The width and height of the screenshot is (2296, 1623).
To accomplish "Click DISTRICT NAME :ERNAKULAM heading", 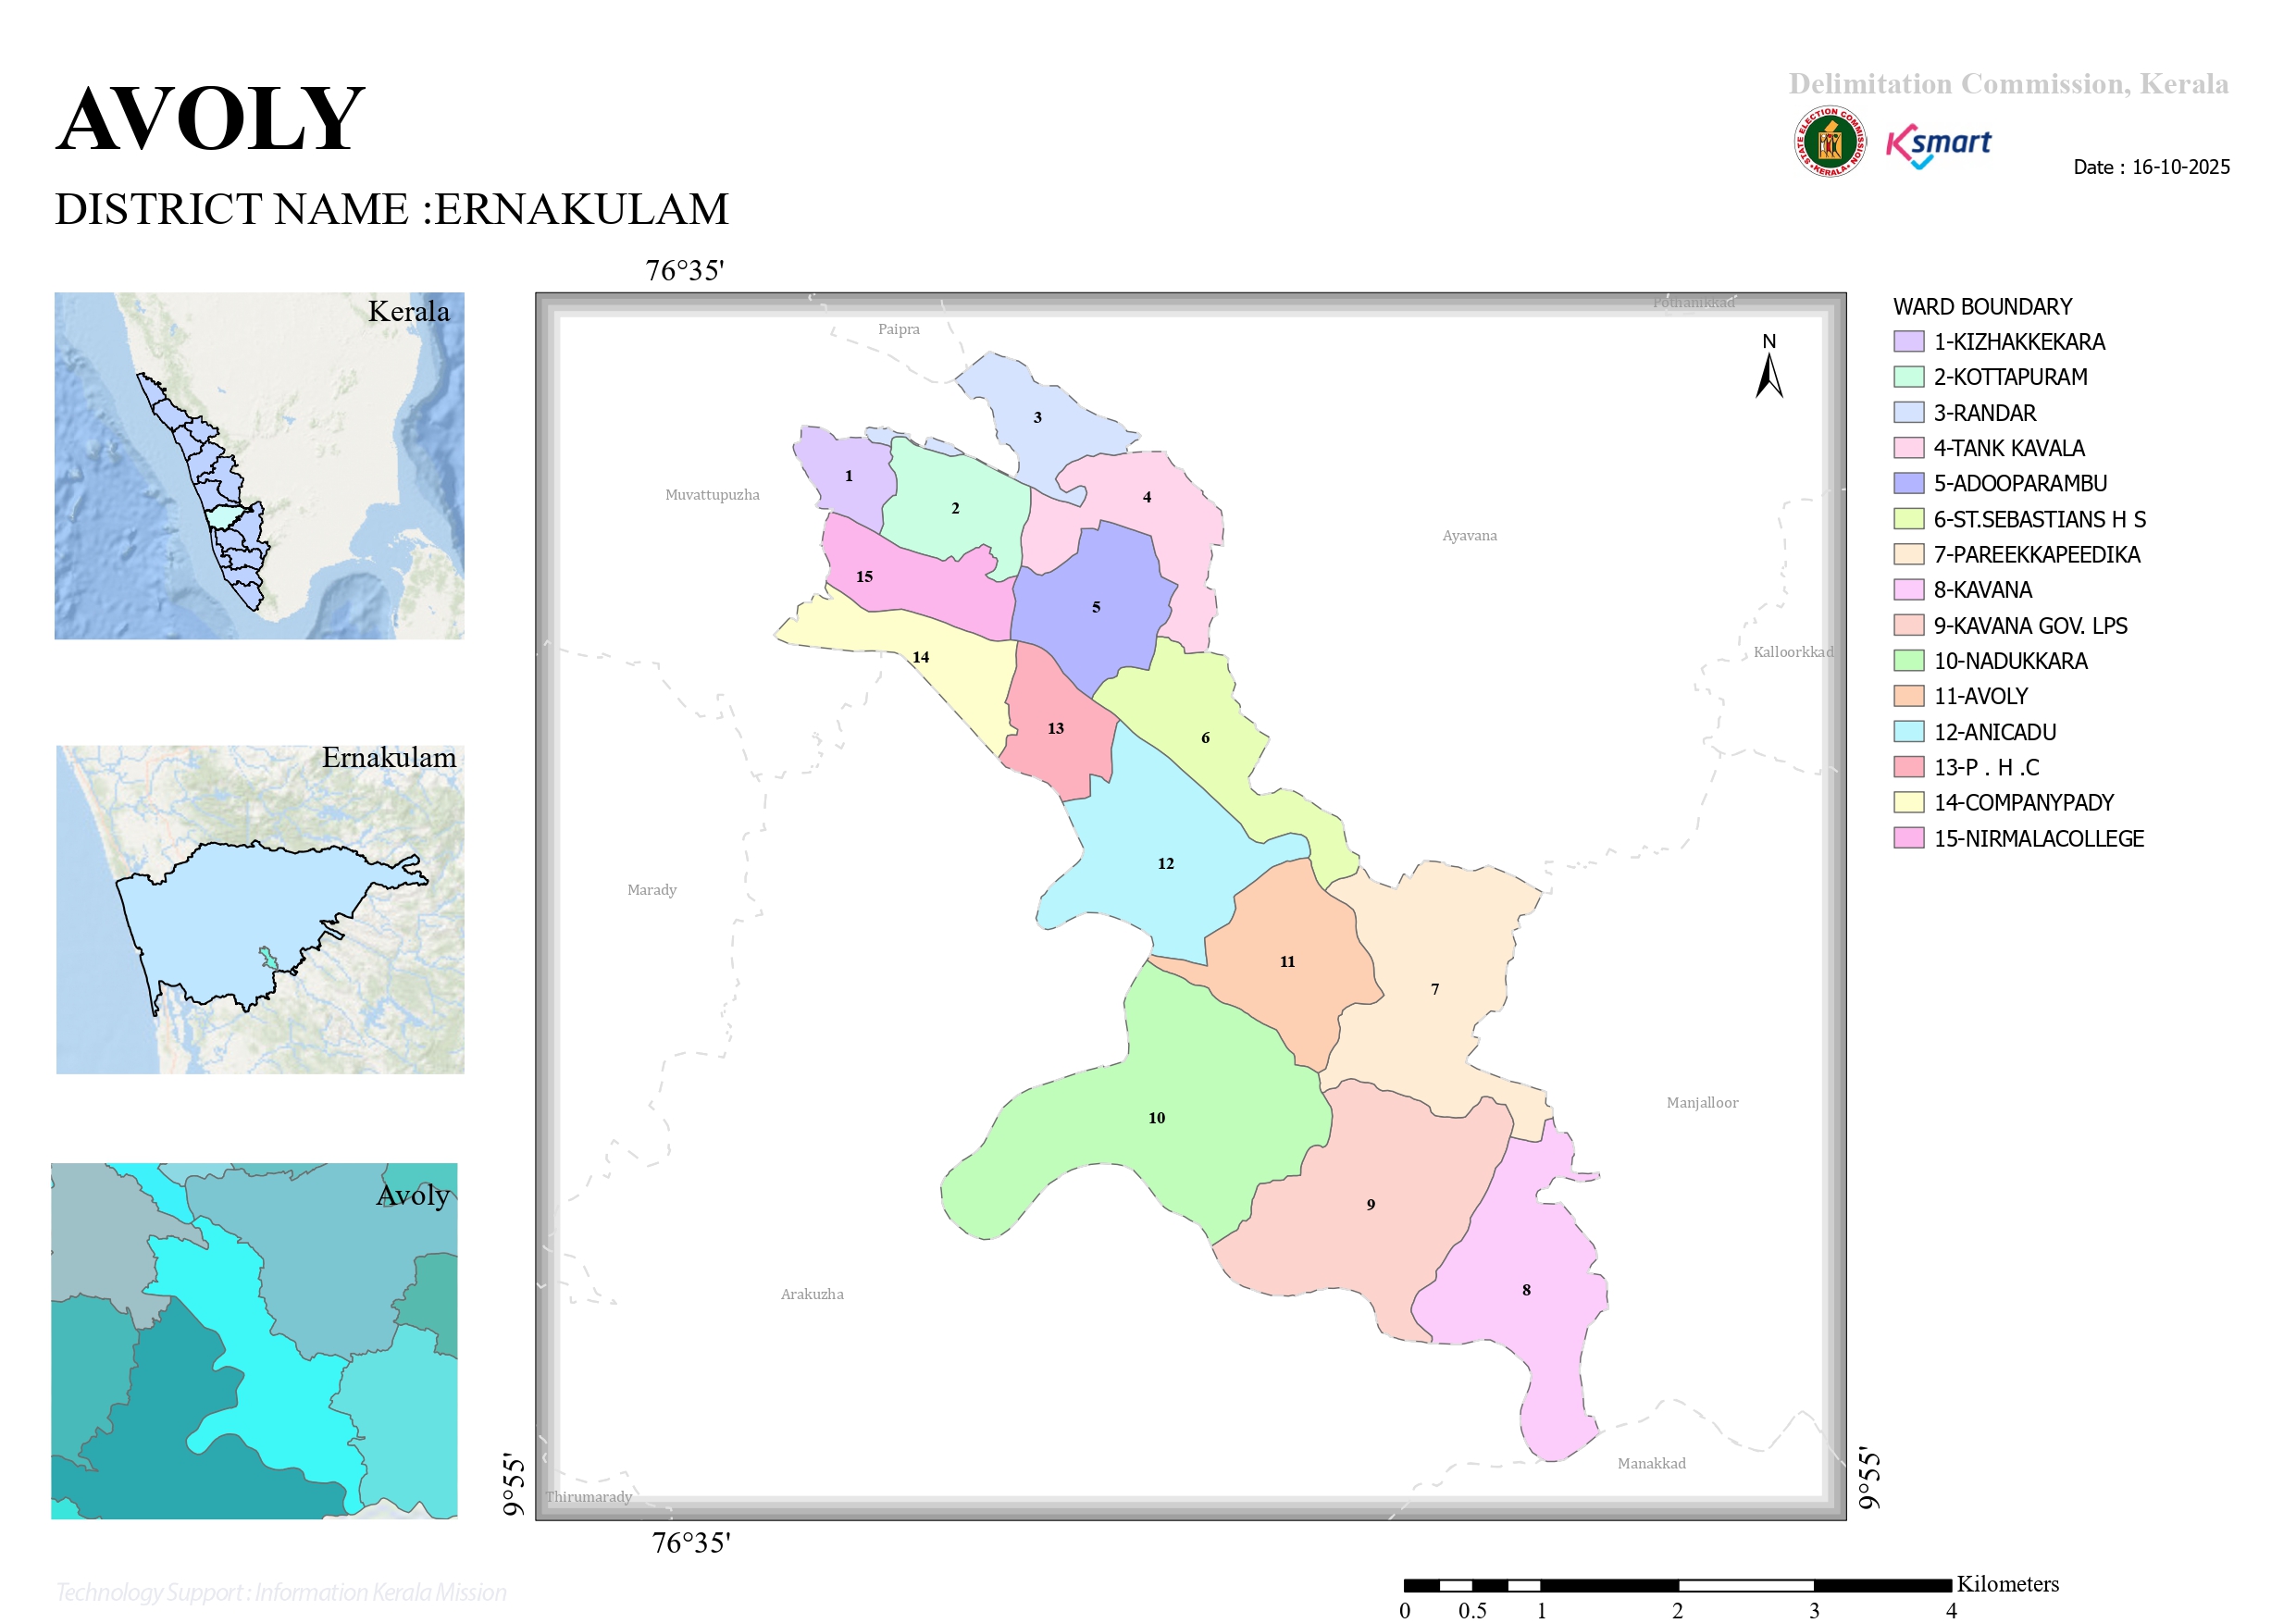I will [x=392, y=209].
